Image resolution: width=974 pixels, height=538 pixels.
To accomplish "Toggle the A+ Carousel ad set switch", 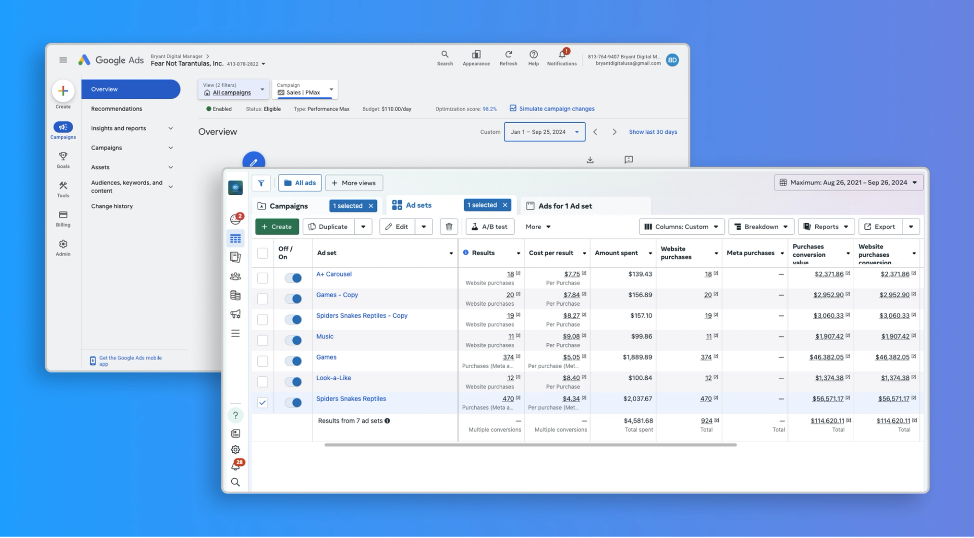I will click(293, 278).
